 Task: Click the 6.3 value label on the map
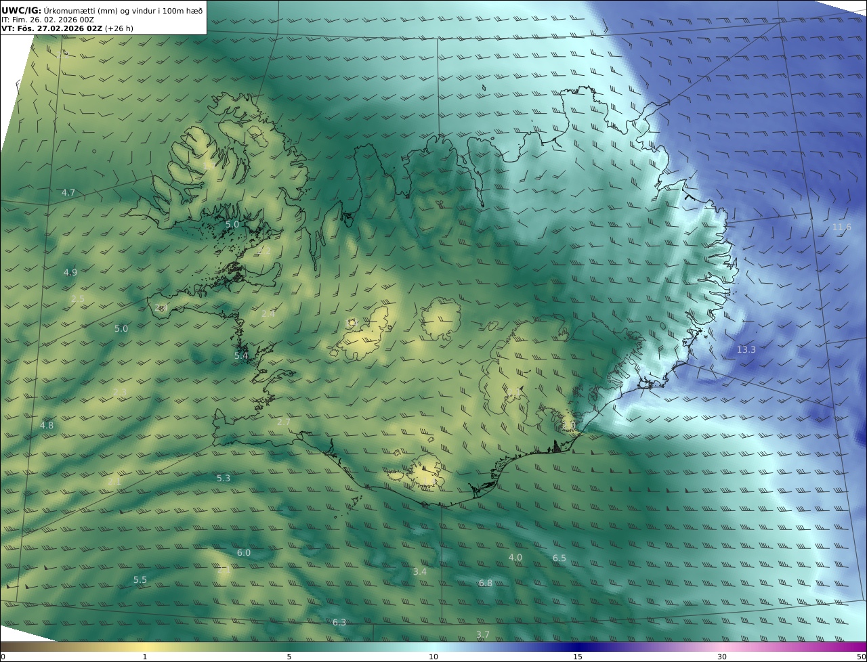point(339,623)
